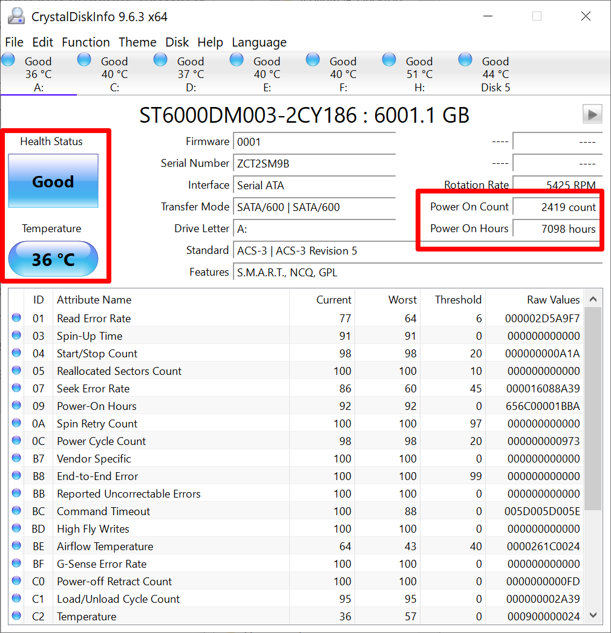Click the Standard field ACS-3 Revision 5
Screen dimensions: 611x633
click(417, 251)
